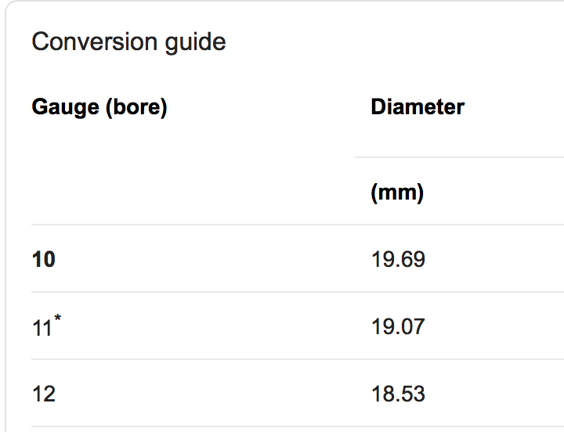Image resolution: width=564 pixels, height=432 pixels.
Task: Select the Gauge (bore) column header
Action: point(99,107)
